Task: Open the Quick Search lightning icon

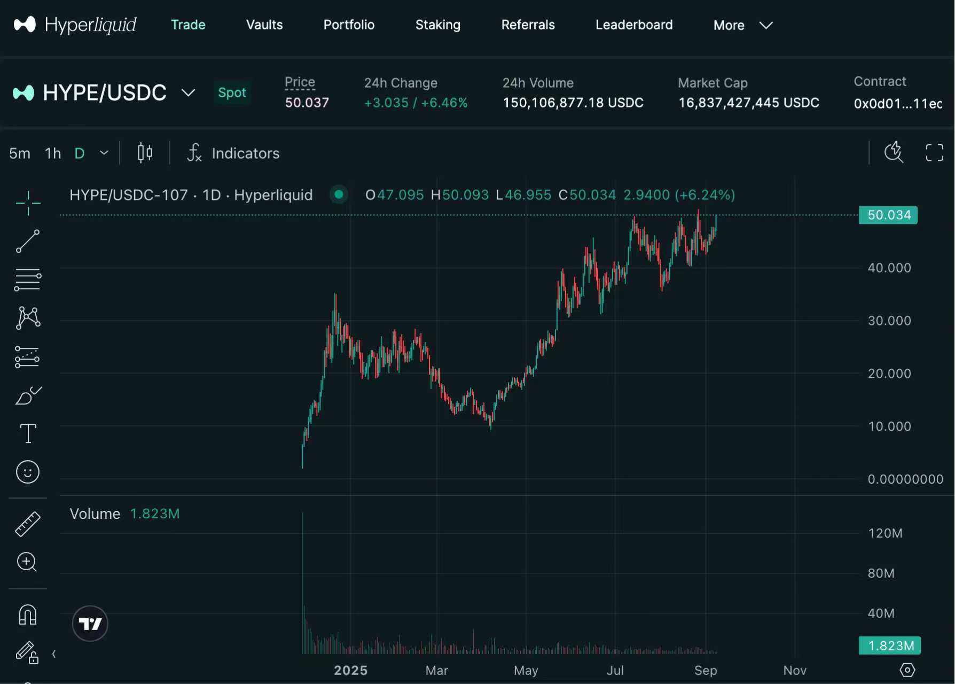Action: tap(894, 152)
